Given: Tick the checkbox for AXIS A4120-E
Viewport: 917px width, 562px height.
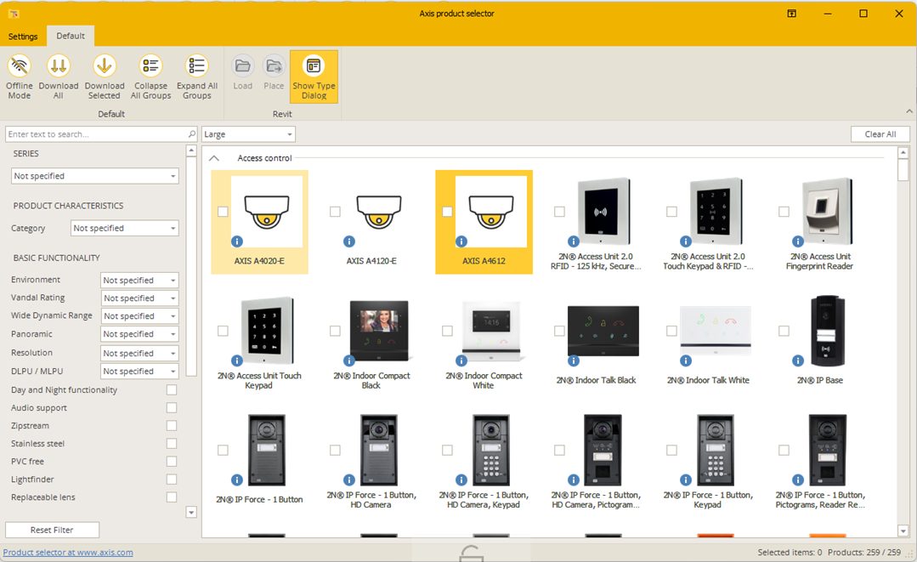Looking at the screenshot, I should (335, 212).
